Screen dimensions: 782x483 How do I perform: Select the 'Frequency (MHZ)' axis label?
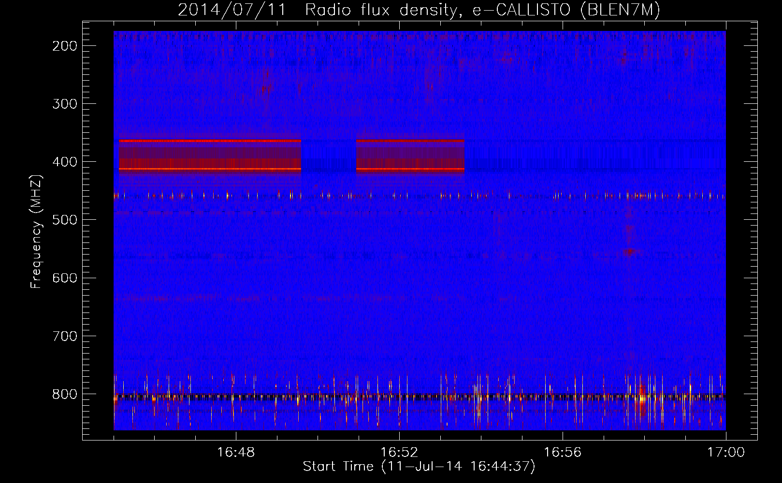37,232
